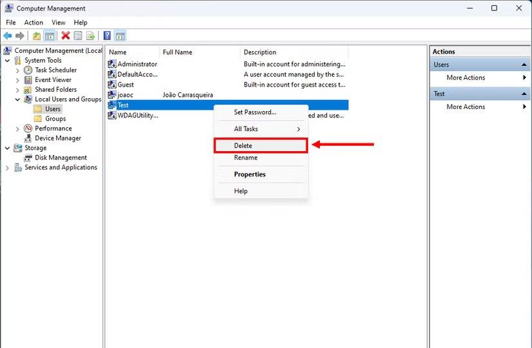Click the Disk Management icon
Viewport: 532px width, 348px height.
click(x=28, y=158)
